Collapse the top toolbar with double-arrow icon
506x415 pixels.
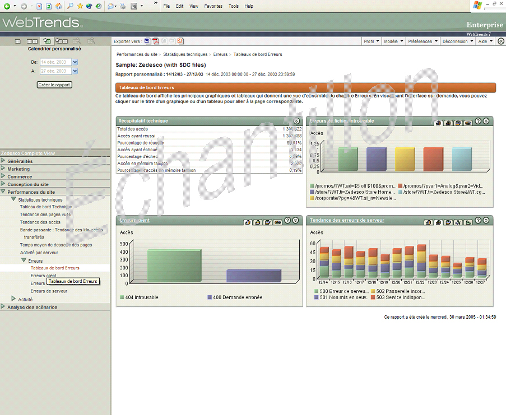point(501,41)
